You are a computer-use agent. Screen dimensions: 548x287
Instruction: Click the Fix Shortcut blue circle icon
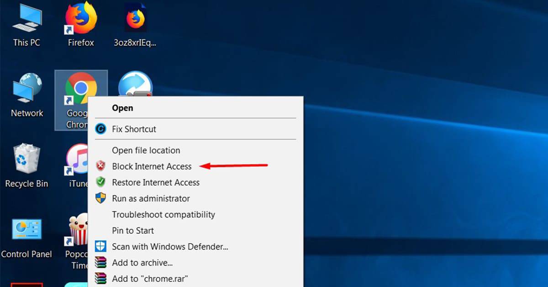click(x=100, y=129)
